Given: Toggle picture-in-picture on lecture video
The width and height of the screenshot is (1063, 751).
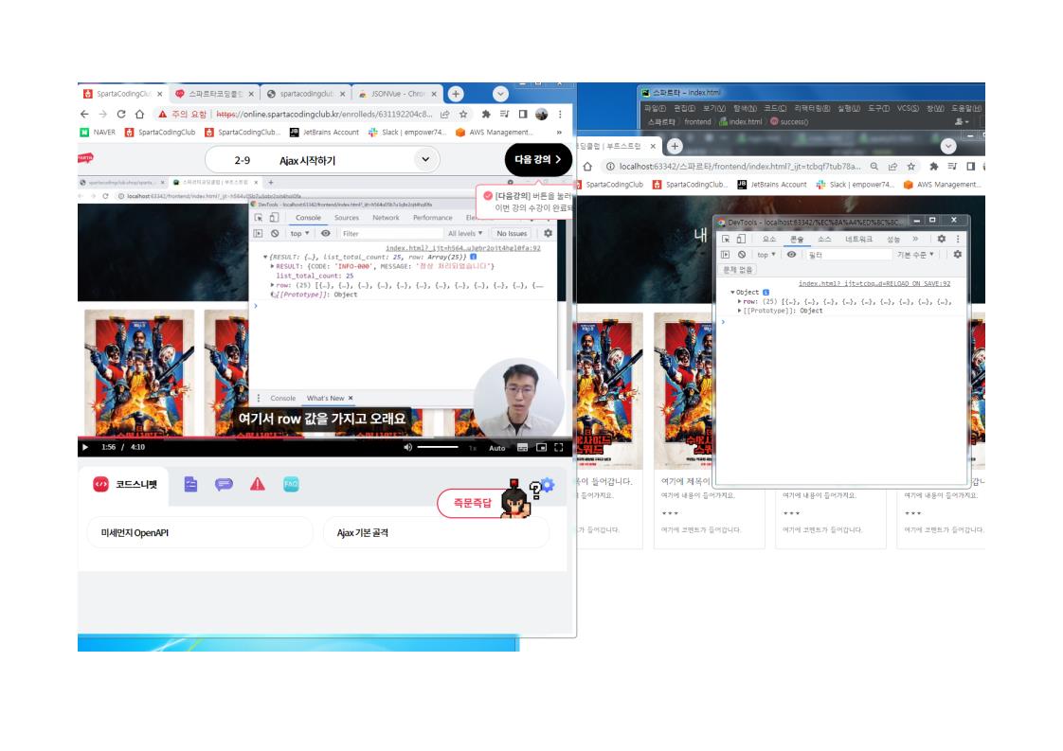Looking at the screenshot, I should click(x=542, y=447).
